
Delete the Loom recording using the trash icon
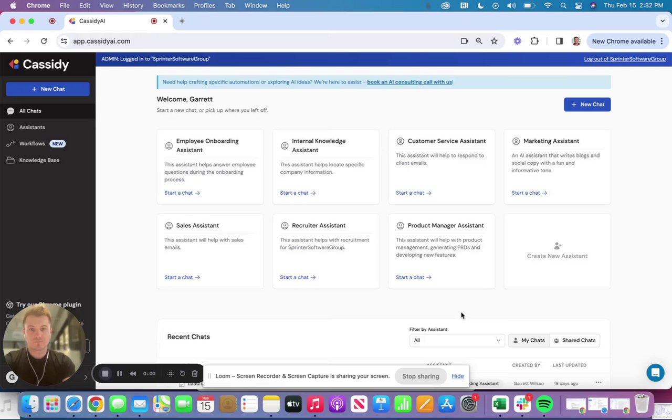pos(195,374)
